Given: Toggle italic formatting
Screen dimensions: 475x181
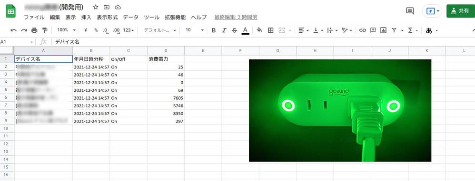Looking at the screenshot, I should 224,30.
